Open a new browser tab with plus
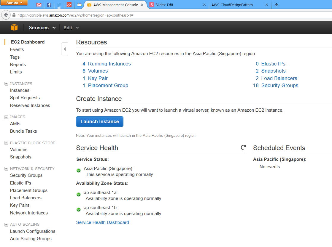The image size is (332, 247). (x=276, y=5)
